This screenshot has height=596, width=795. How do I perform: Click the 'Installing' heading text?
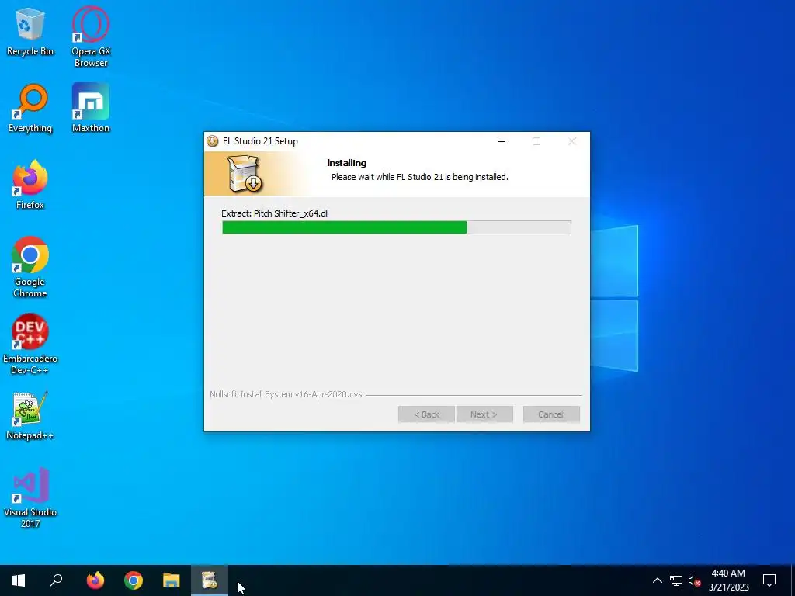(347, 163)
